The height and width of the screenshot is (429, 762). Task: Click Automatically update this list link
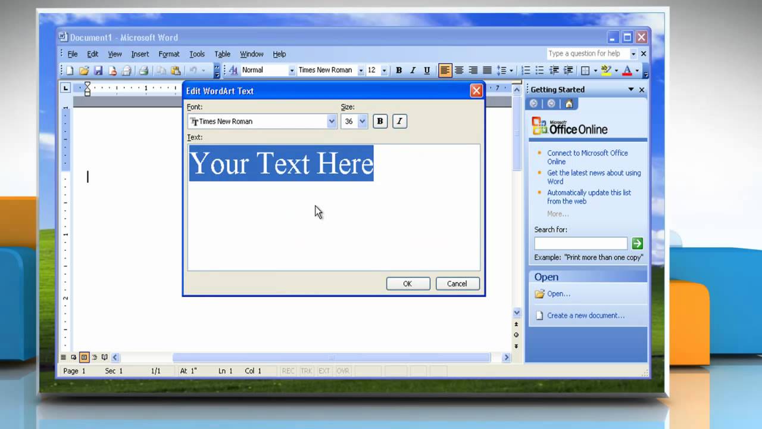pos(589,197)
